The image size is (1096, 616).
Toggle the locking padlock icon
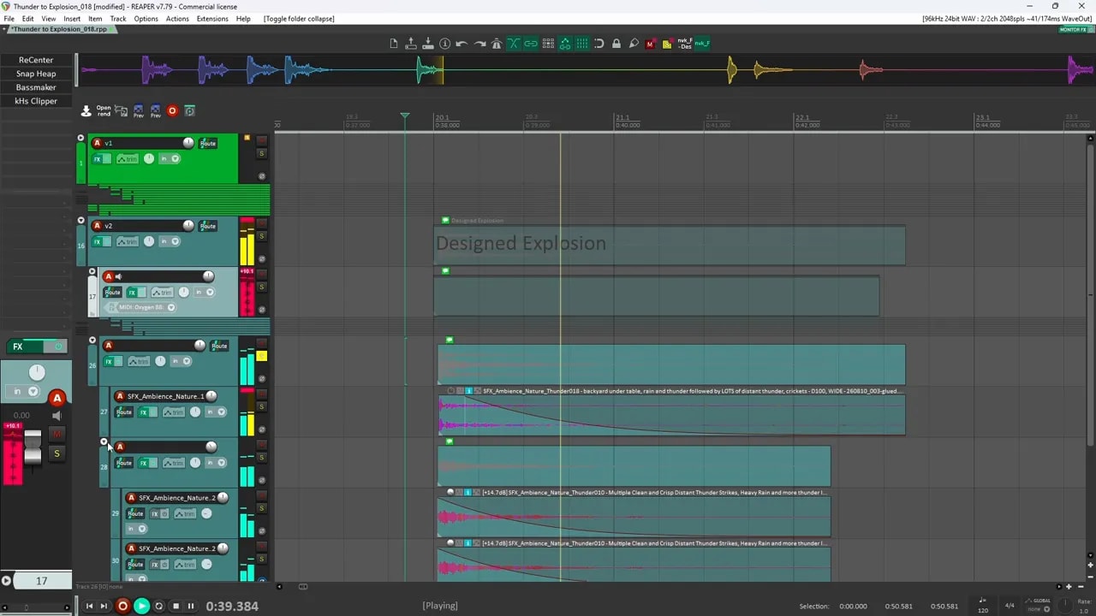[x=616, y=44]
